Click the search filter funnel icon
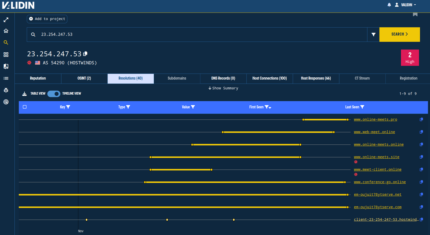This screenshot has height=235, width=430. pos(373,34)
